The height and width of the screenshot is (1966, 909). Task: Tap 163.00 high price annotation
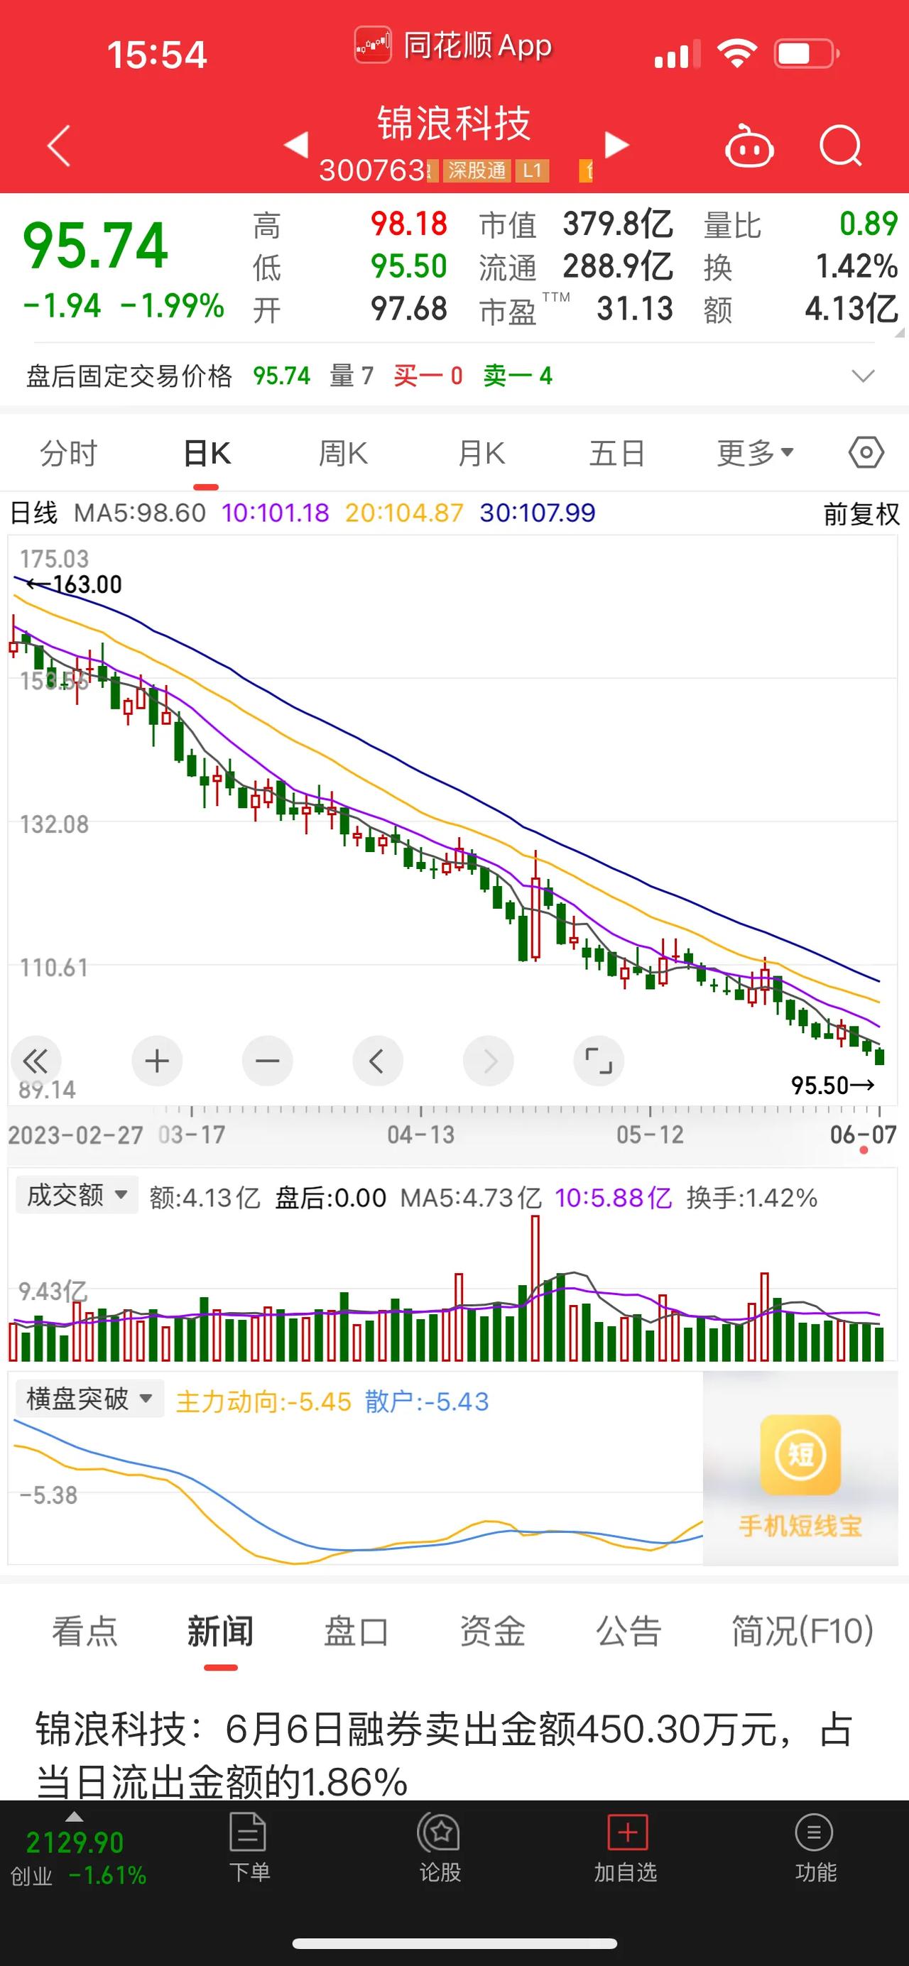coord(74,584)
